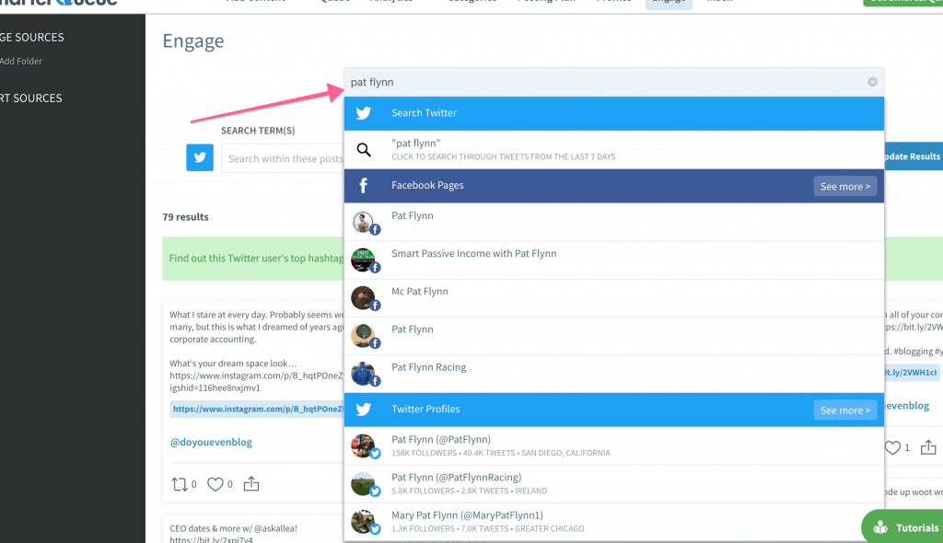
Task: Click the blue Twitter button beside search terms
Action: 200,157
